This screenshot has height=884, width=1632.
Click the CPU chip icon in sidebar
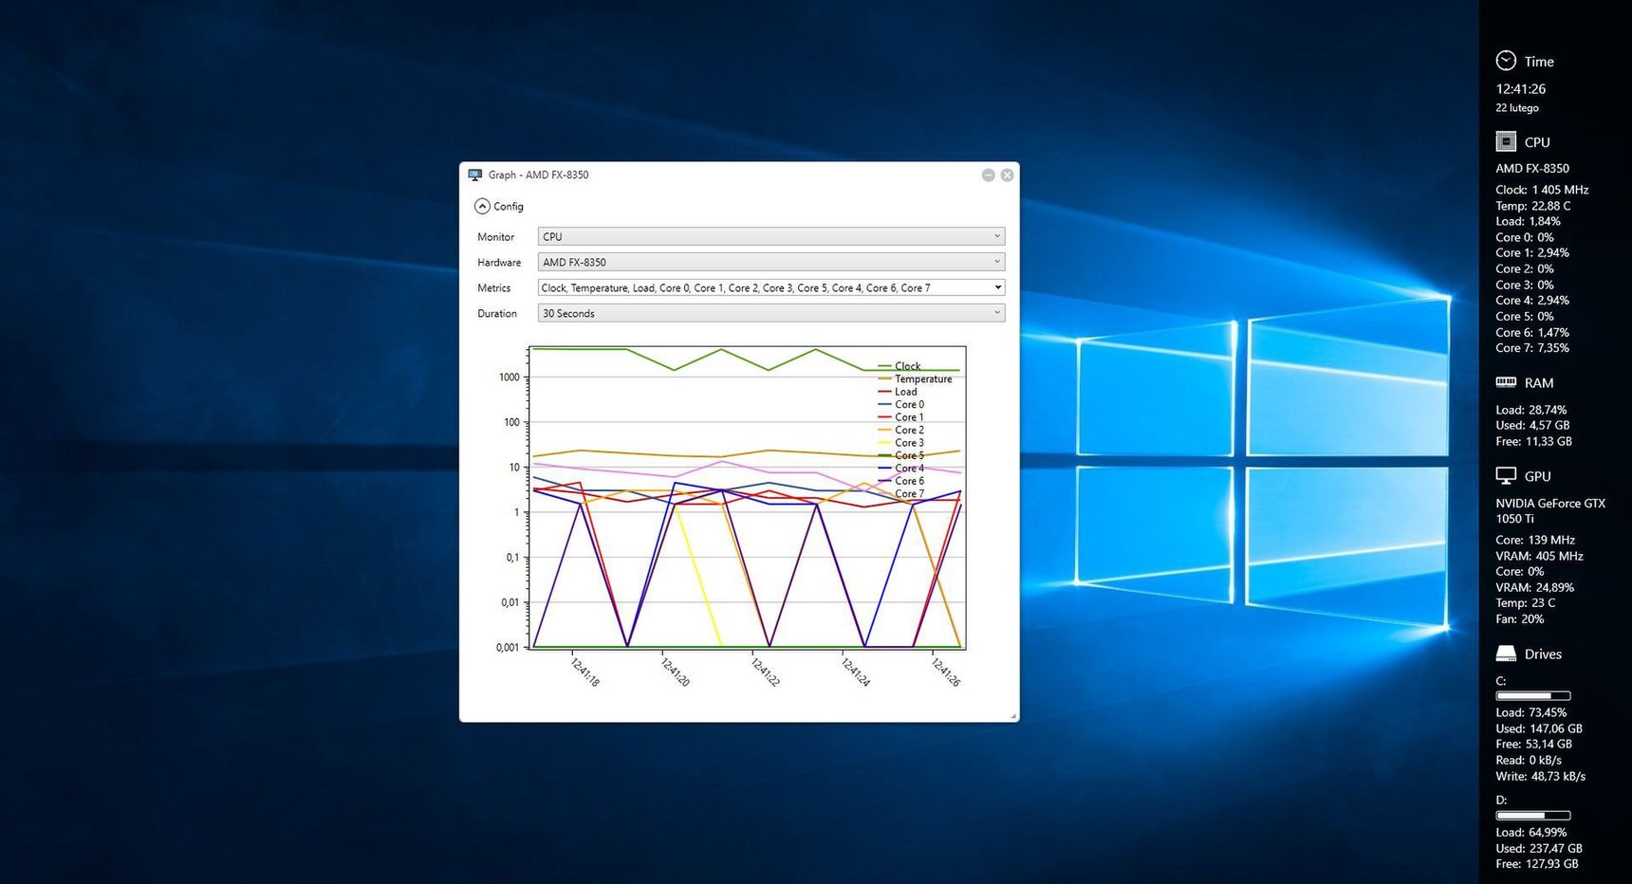[x=1506, y=141]
